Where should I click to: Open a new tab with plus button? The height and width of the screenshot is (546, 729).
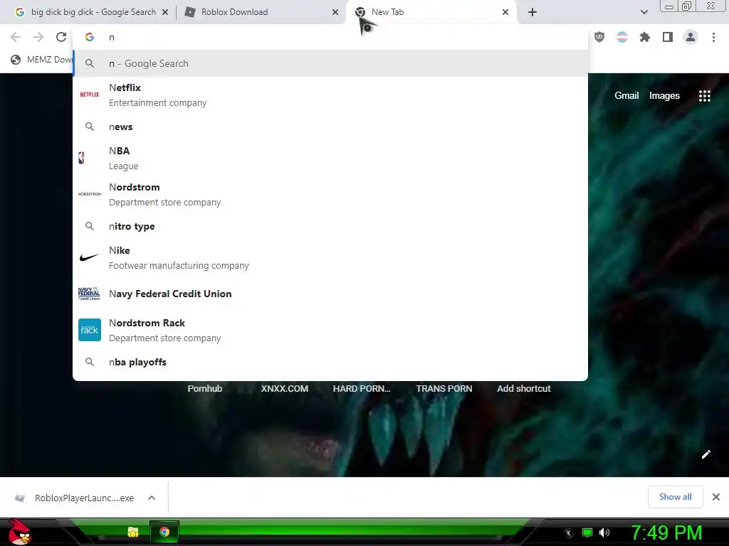pos(533,12)
